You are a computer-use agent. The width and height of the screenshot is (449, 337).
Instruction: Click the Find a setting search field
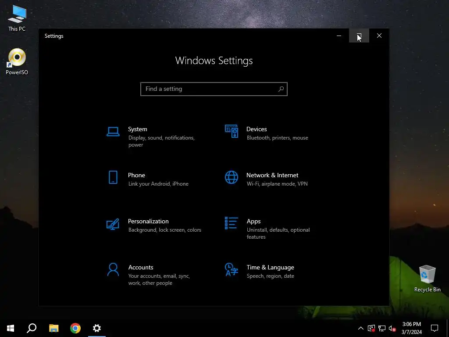click(214, 89)
